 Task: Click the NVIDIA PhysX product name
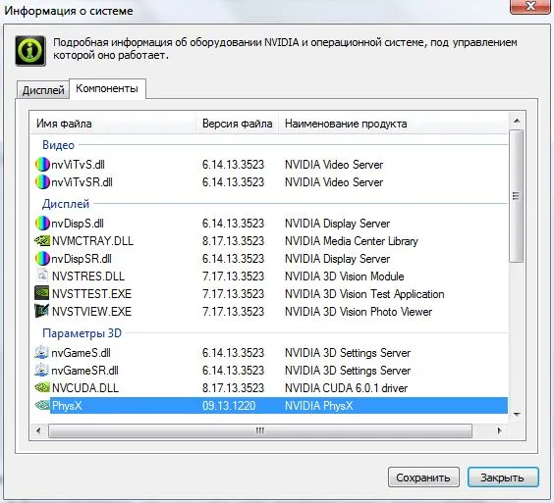tap(319, 406)
